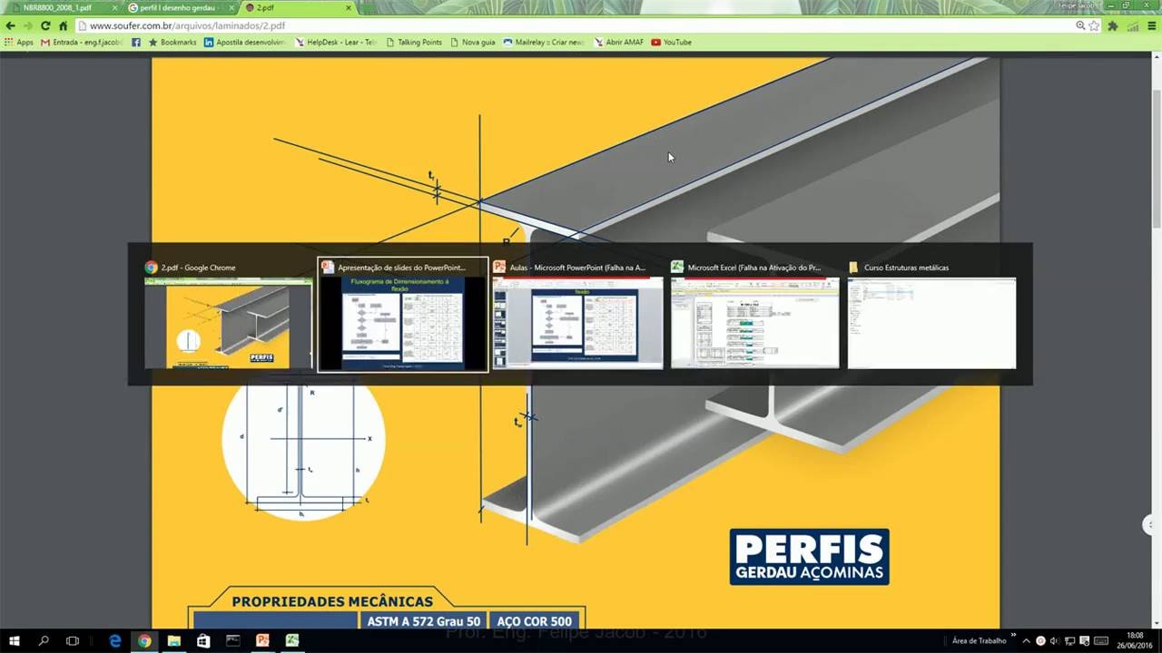1162x653 pixels.
Task: Open the Store icon on taskbar
Action: (x=203, y=640)
